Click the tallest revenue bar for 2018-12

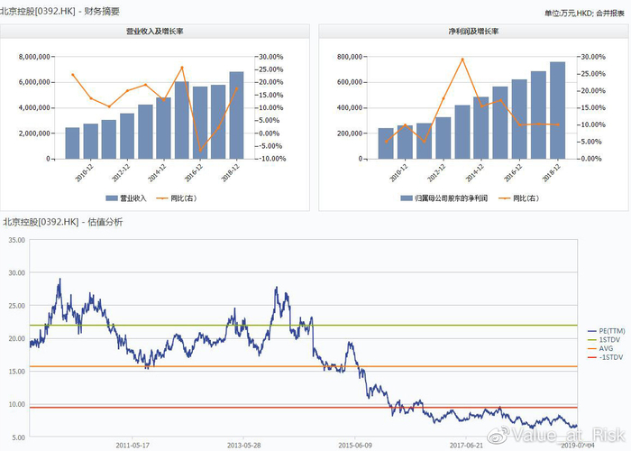[236, 115]
